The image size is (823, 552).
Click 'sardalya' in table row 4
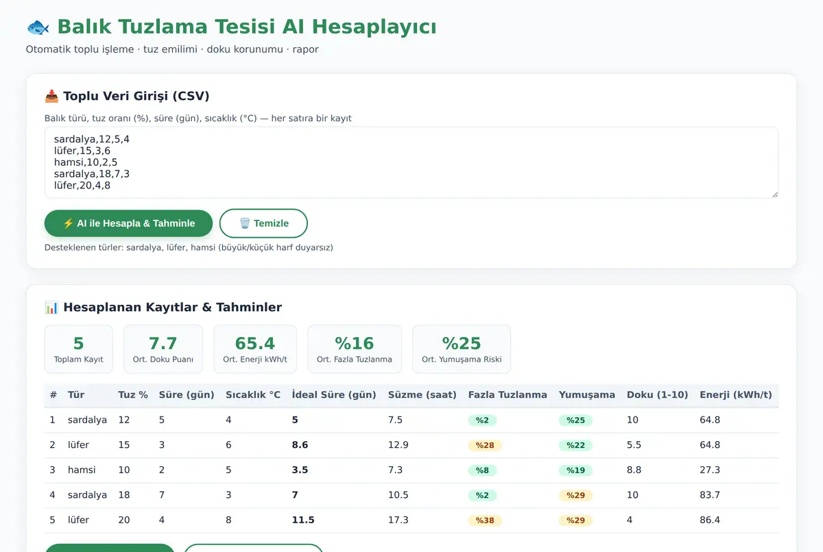pyautogui.click(x=87, y=495)
